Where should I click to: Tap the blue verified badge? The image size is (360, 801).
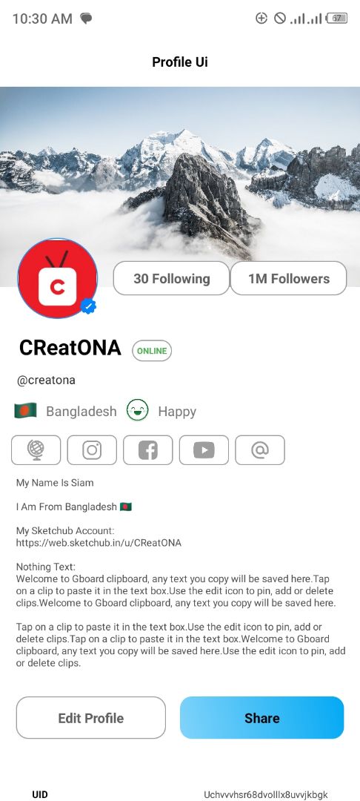89,306
